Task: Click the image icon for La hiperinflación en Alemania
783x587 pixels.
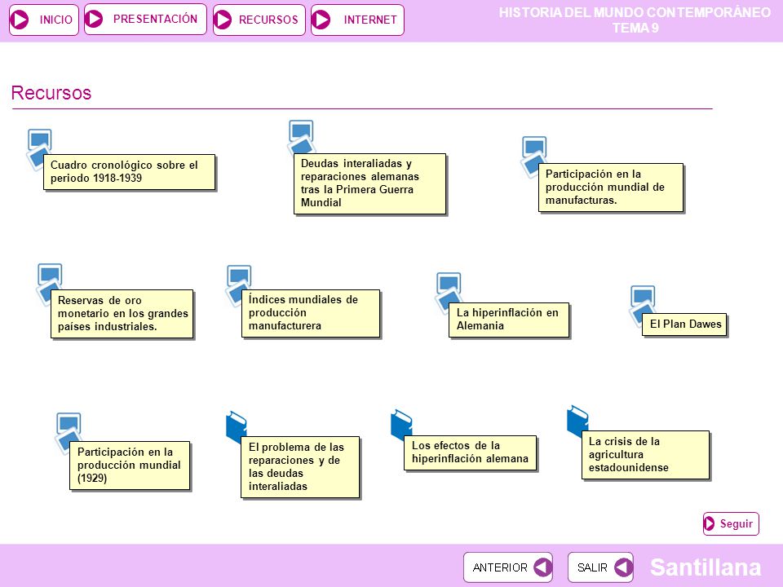Action: point(448,292)
